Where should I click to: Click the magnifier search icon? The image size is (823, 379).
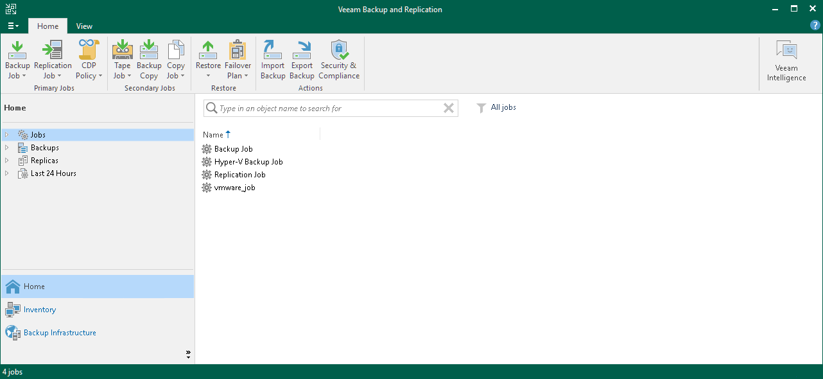click(x=211, y=109)
